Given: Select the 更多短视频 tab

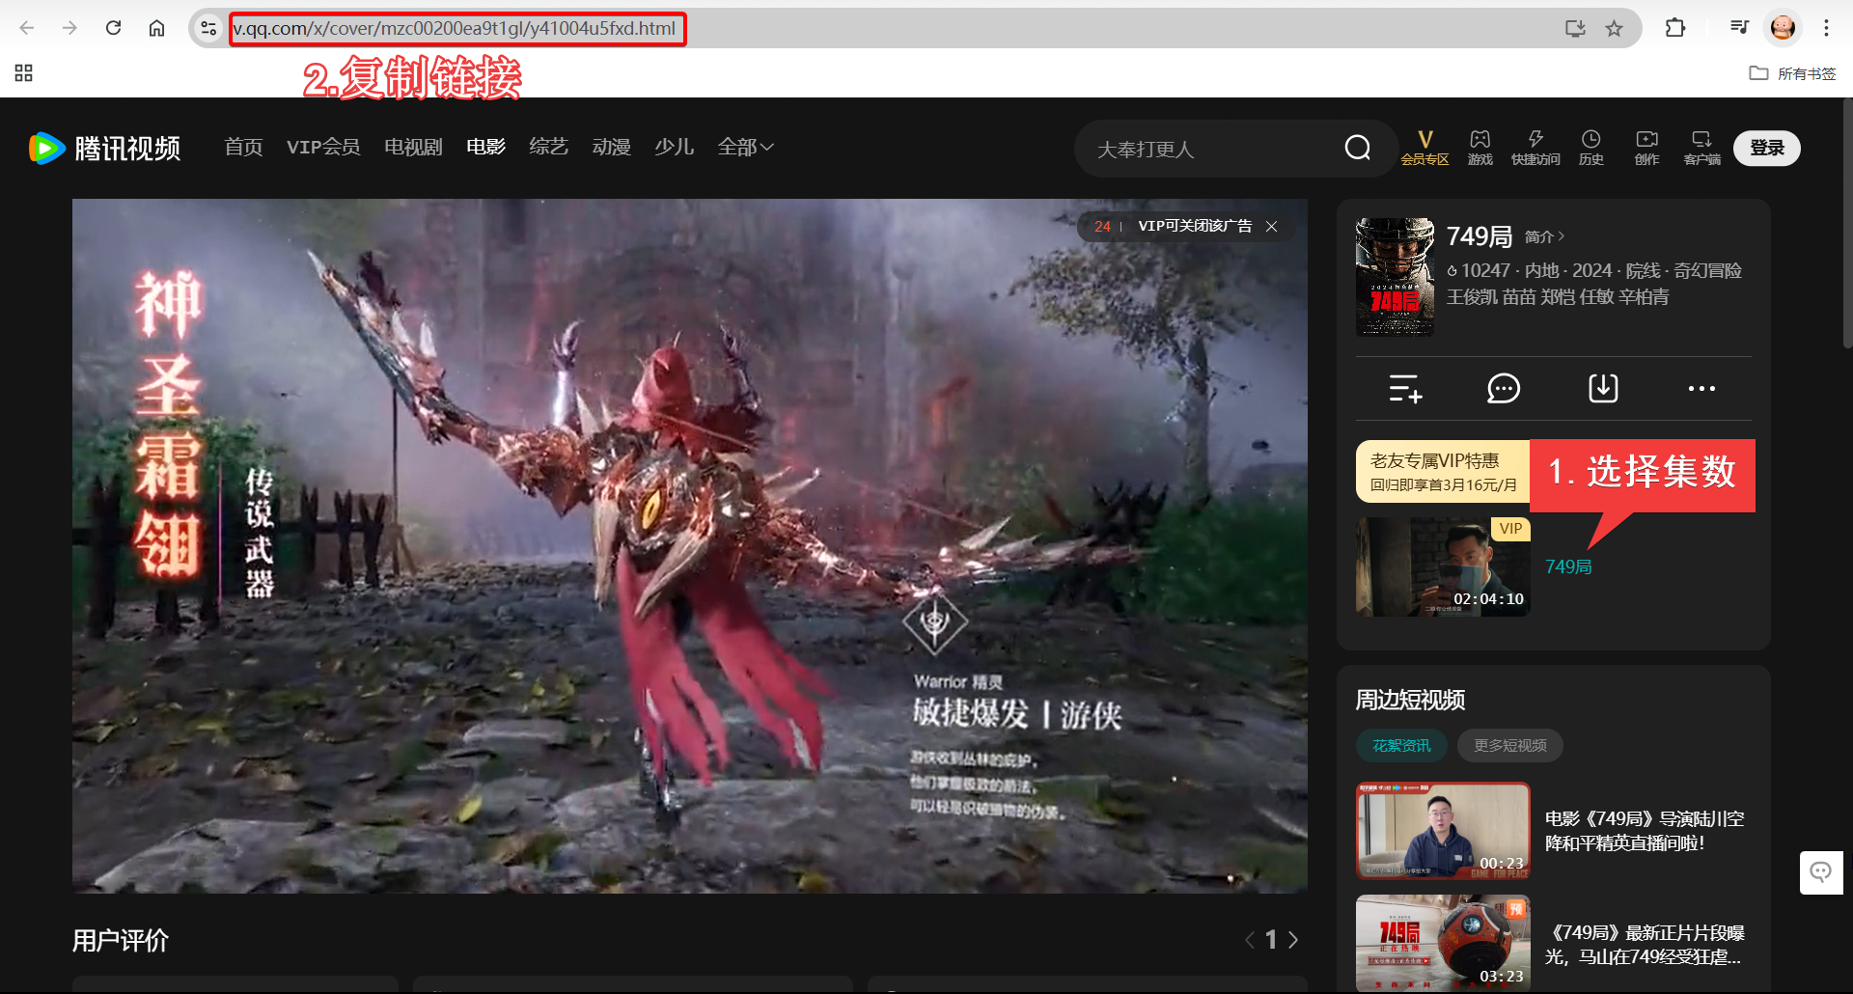Looking at the screenshot, I should [1509, 745].
